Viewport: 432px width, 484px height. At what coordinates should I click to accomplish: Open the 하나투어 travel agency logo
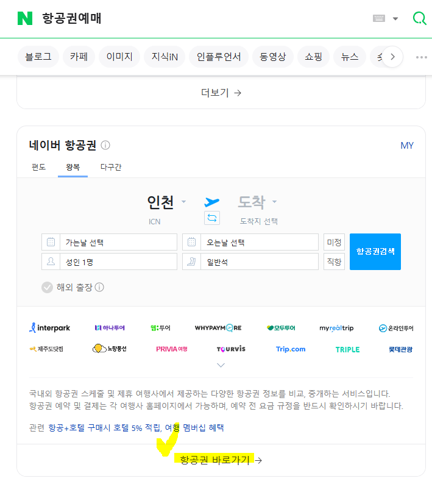pyautogui.click(x=110, y=328)
